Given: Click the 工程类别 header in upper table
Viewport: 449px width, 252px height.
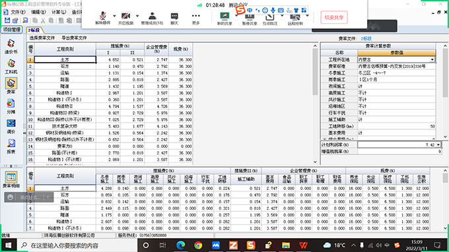Looking at the screenshot, I should (65, 49).
